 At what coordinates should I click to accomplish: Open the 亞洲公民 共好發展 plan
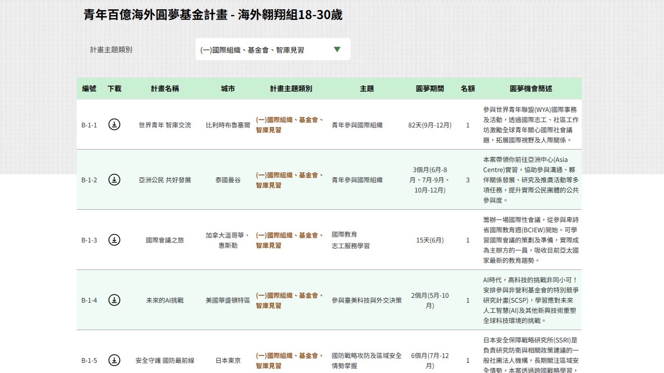click(165, 180)
